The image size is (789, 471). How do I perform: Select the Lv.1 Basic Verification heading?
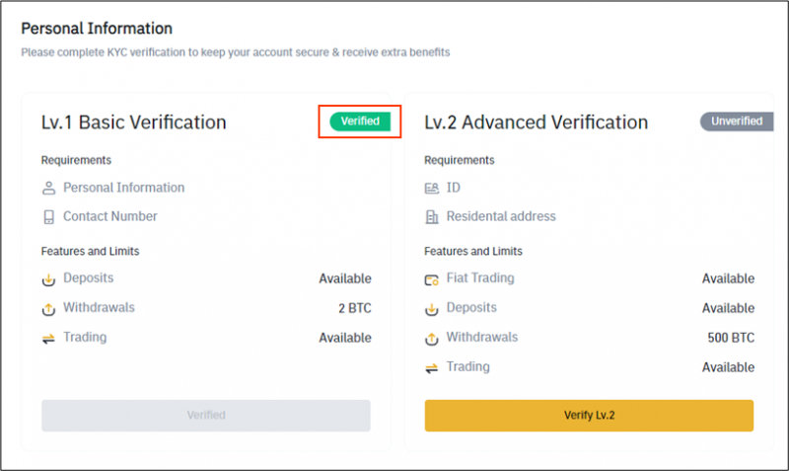134,122
